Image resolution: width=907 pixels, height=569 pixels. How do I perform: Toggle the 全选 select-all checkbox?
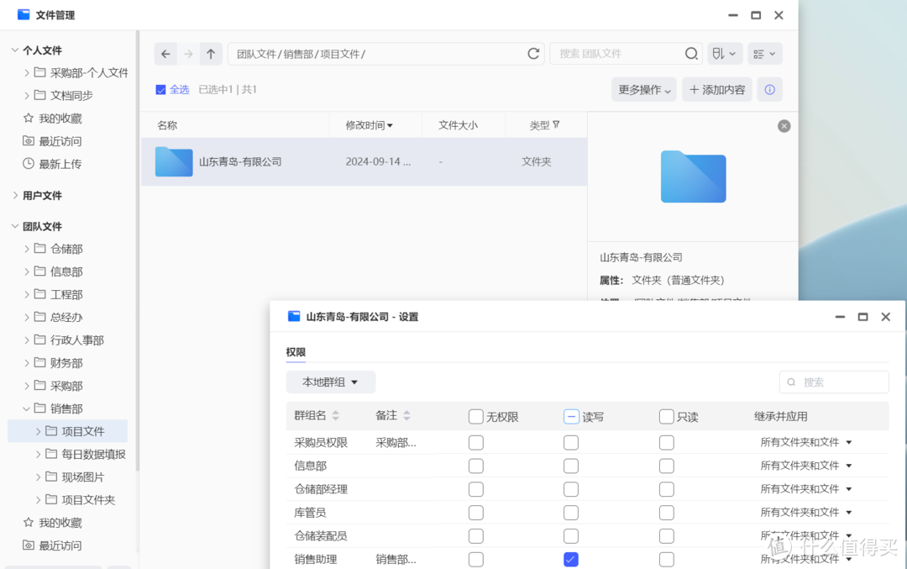click(161, 90)
